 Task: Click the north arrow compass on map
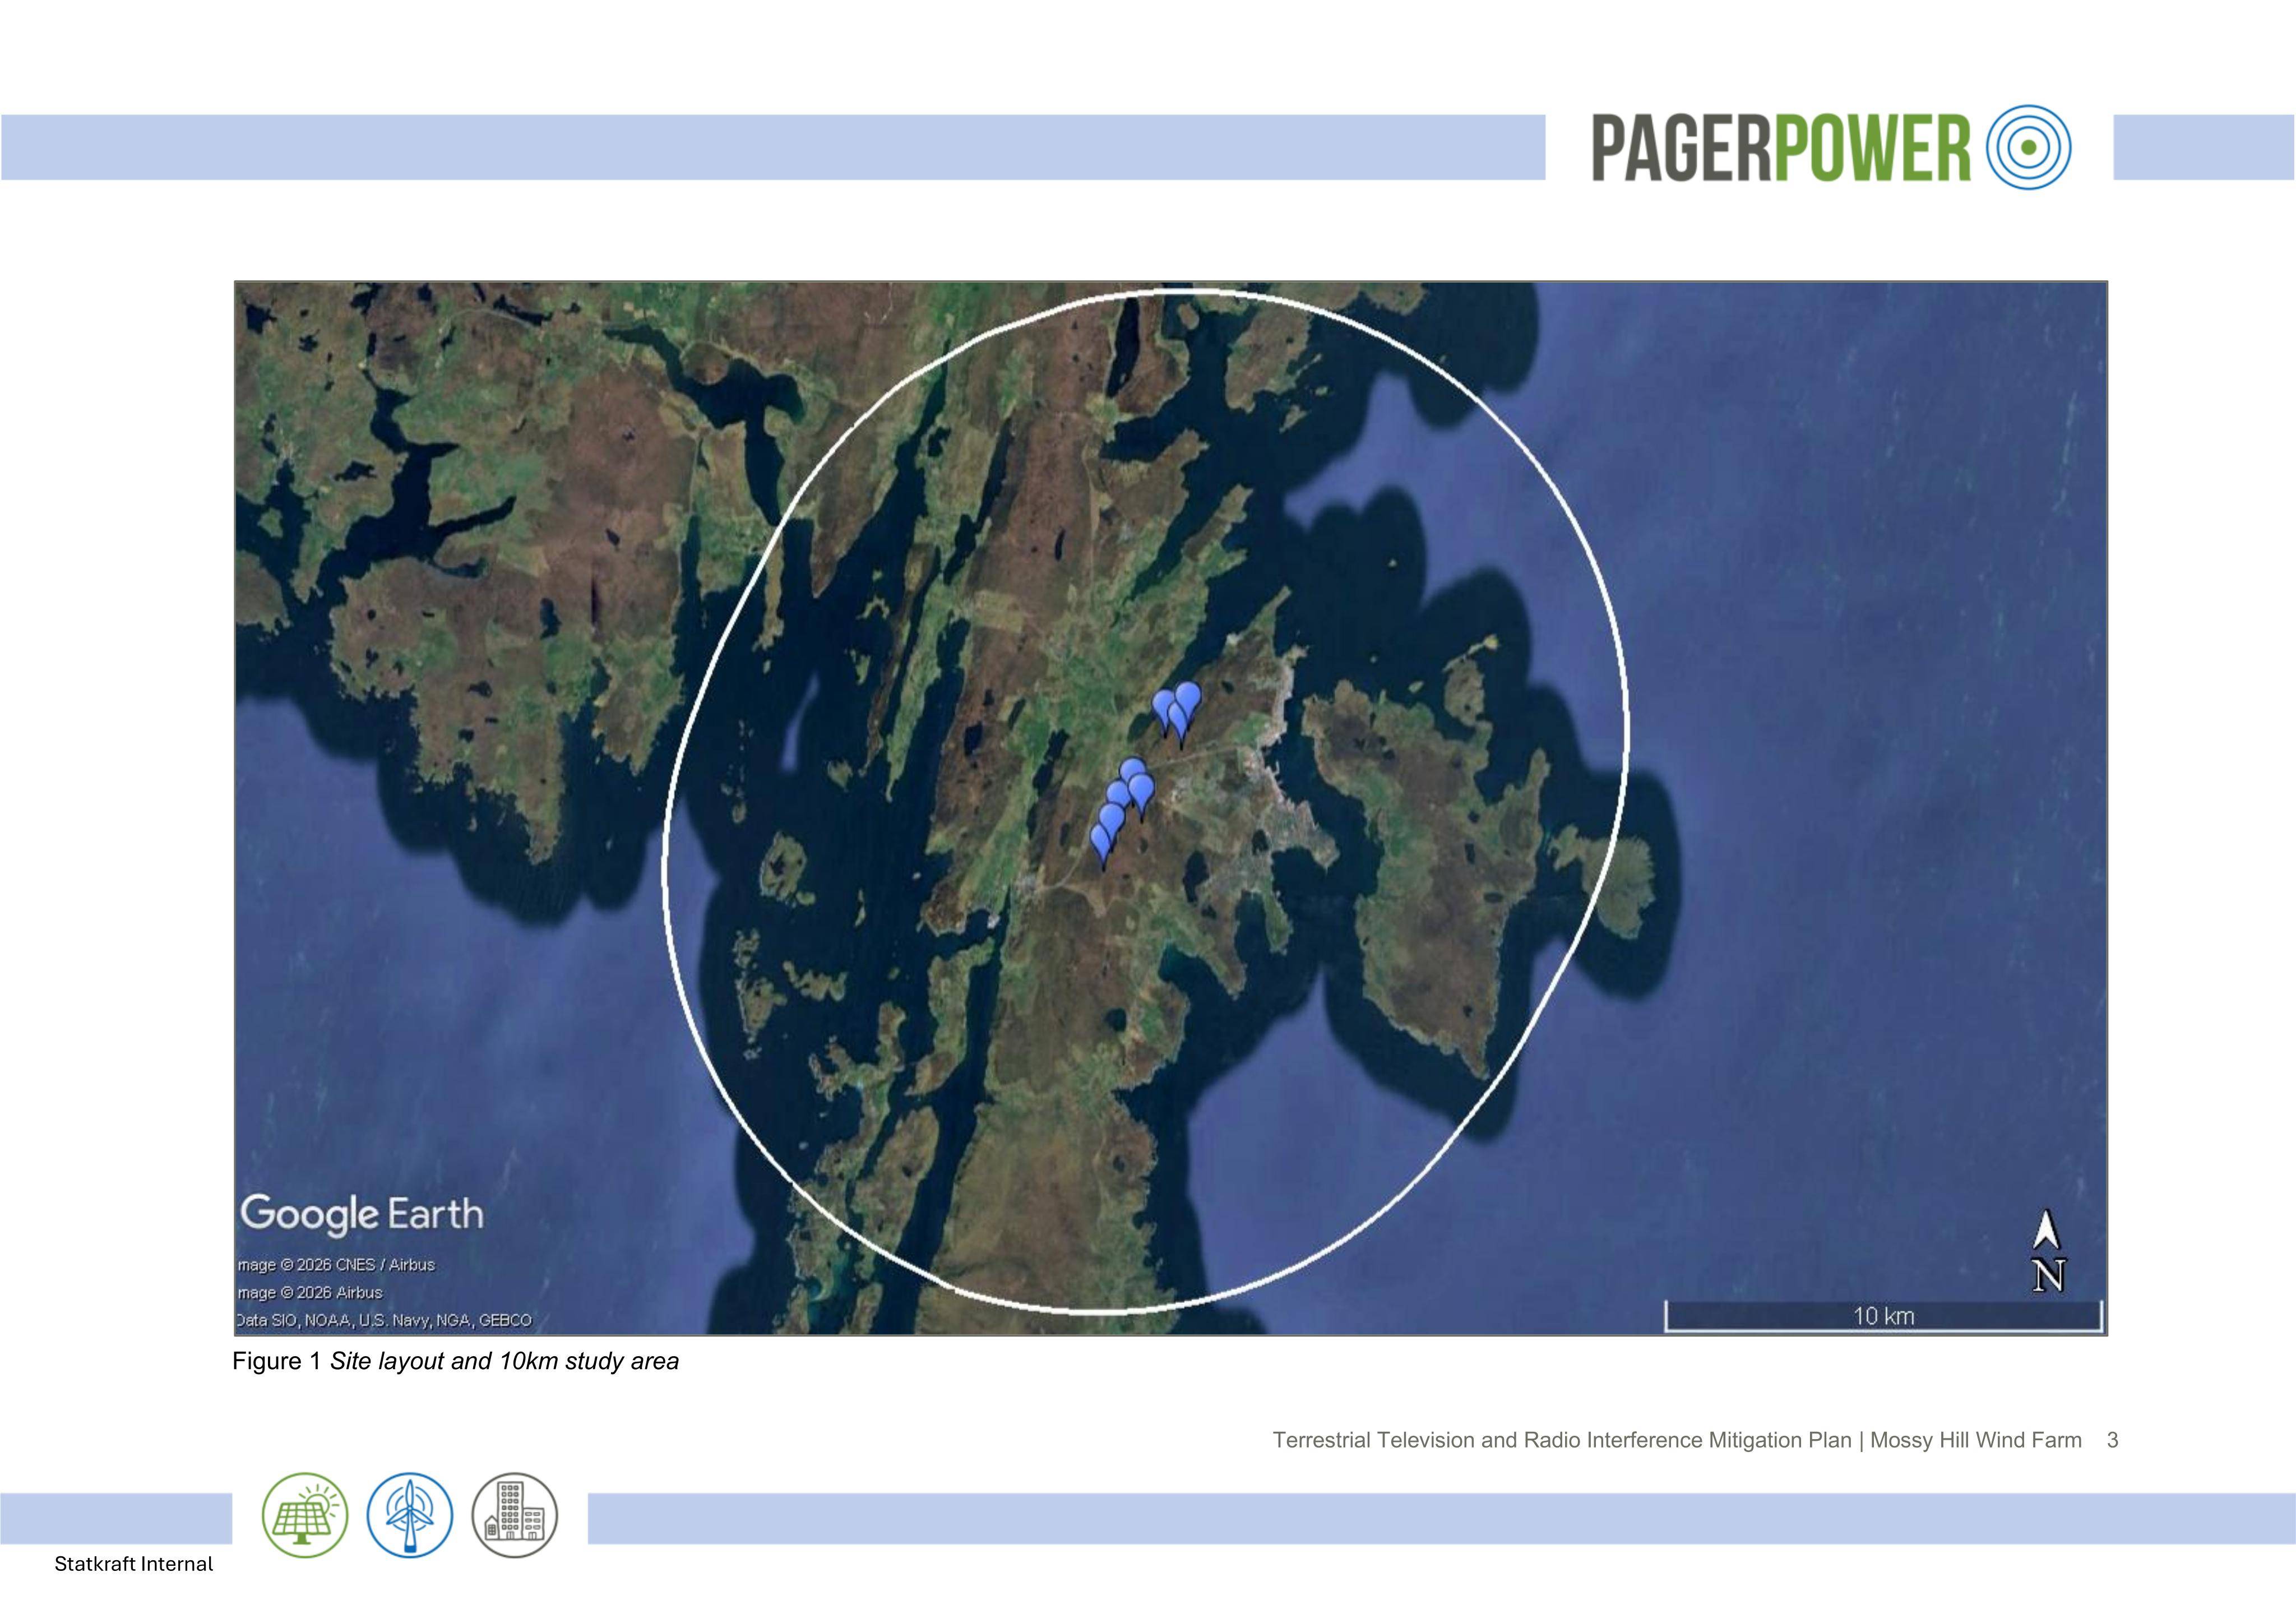pyautogui.click(x=2048, y=1251)
